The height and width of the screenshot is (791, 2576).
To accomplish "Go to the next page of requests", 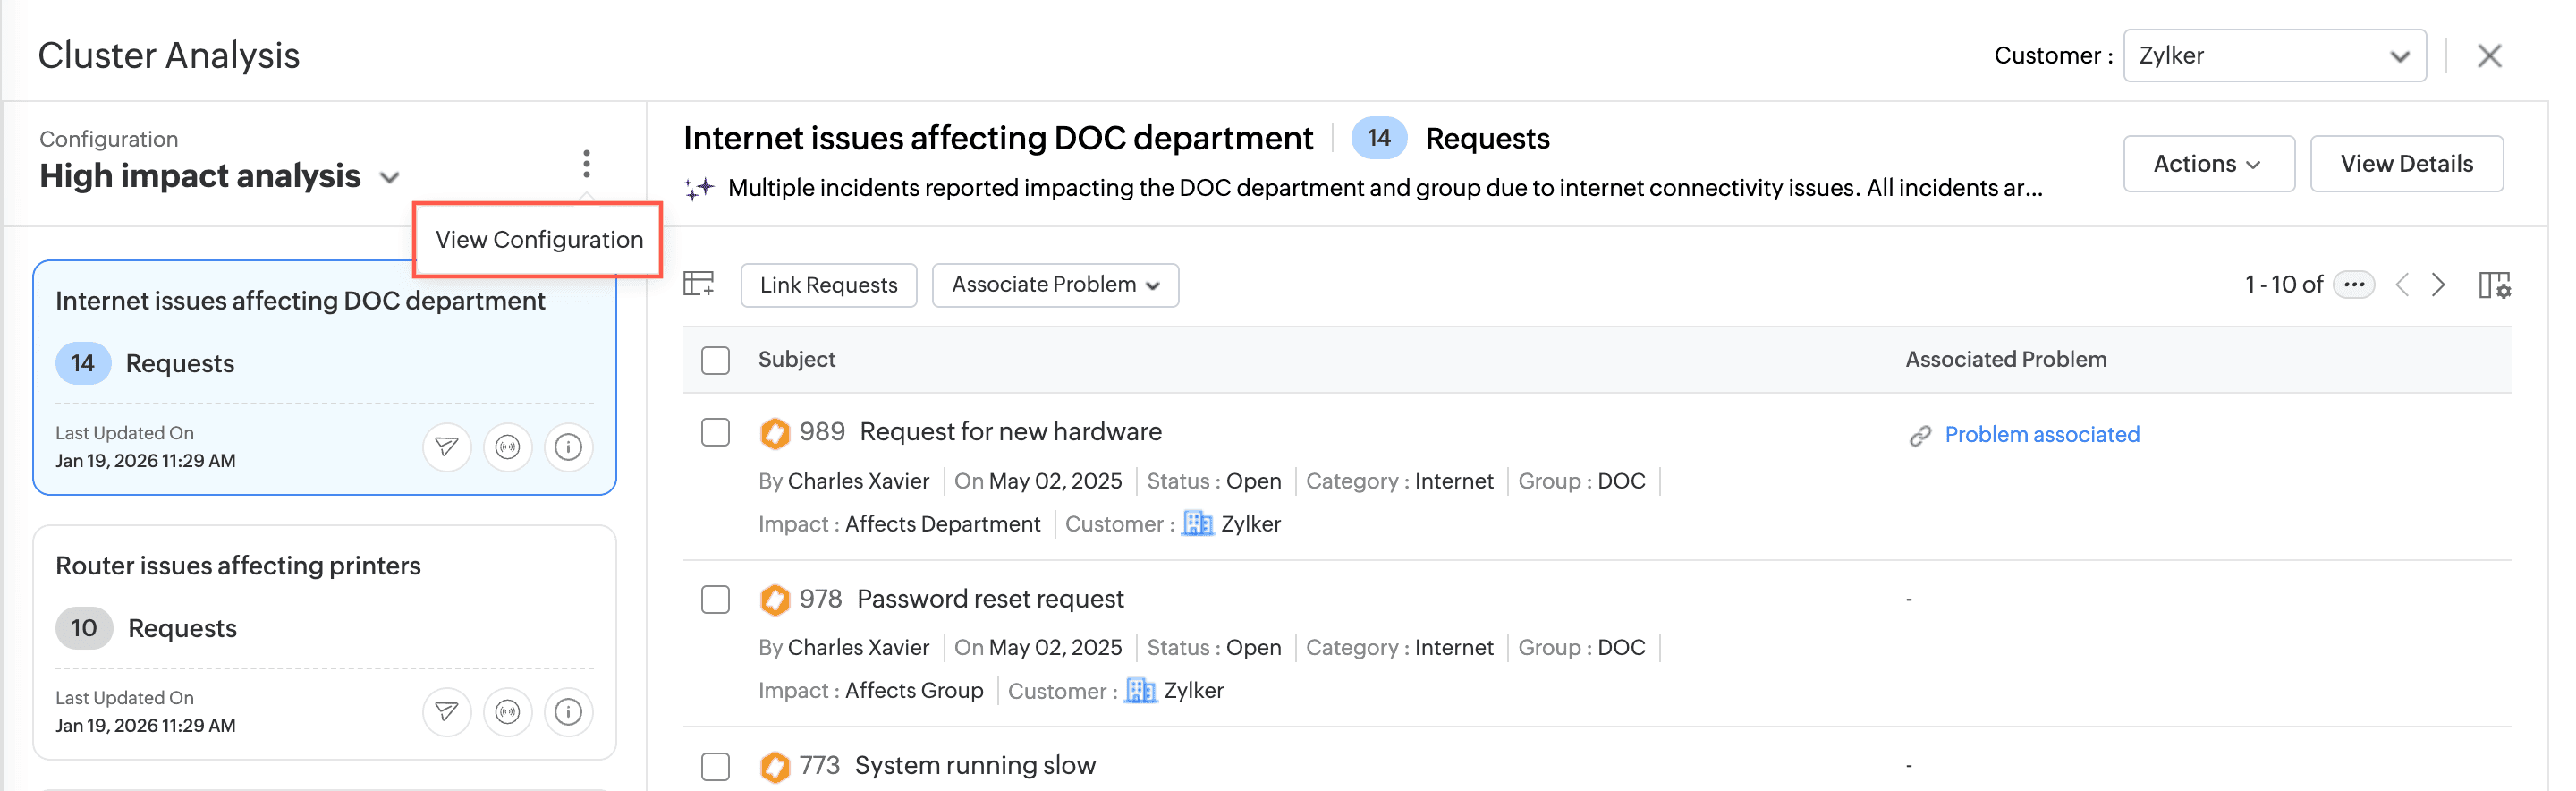I will (2439, 285).
